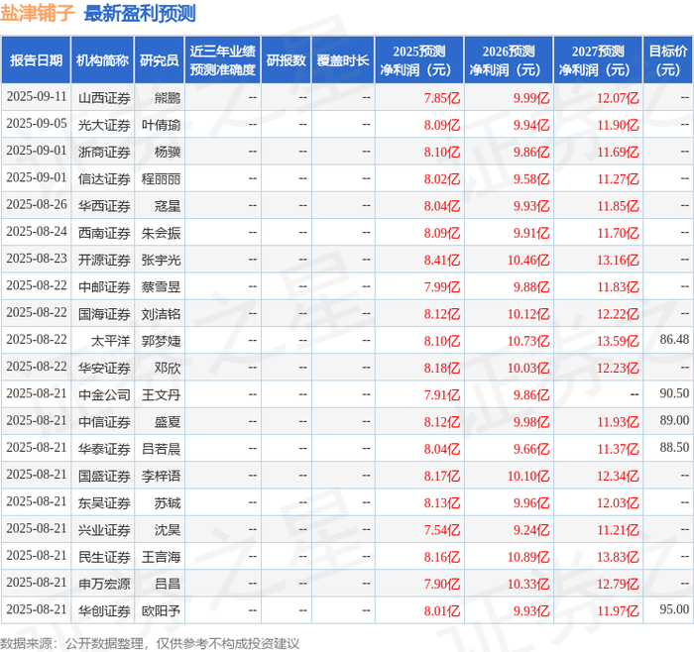Select the 山西证券 institution cell
This screenshot has width=694, height=652.
click(104, 98)
